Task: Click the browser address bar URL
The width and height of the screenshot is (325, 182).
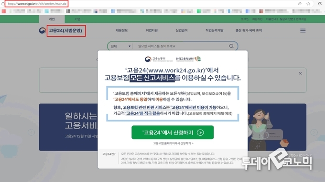Action: (x=37, y=3)
